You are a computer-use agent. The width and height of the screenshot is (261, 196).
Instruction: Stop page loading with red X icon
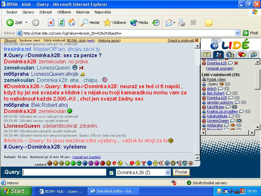pos(51,23)
